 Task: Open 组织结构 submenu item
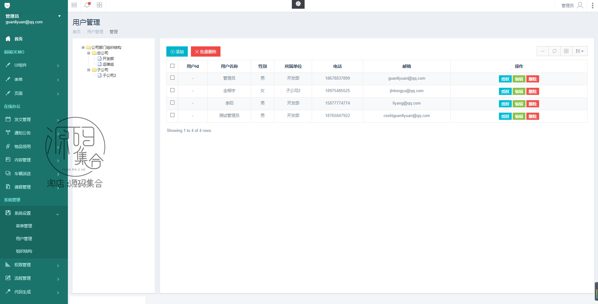[24, 251]
